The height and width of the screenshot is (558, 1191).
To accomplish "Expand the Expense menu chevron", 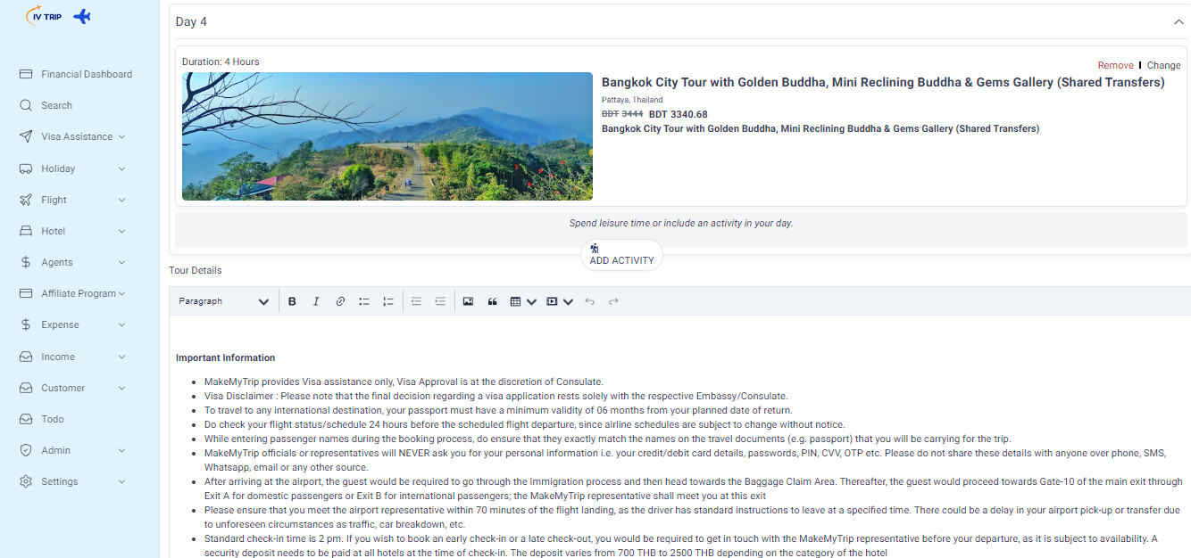I will point(121,324).
